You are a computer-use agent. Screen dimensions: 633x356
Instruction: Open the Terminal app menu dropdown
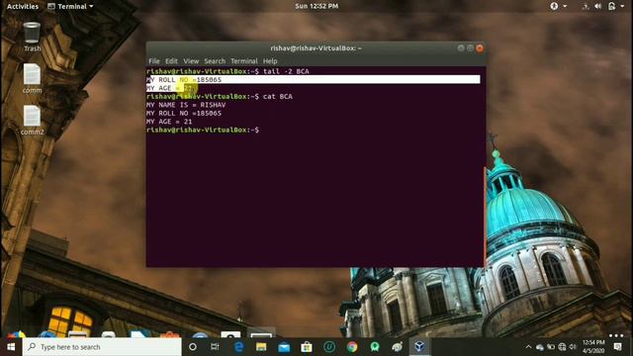tap(70, 6)
